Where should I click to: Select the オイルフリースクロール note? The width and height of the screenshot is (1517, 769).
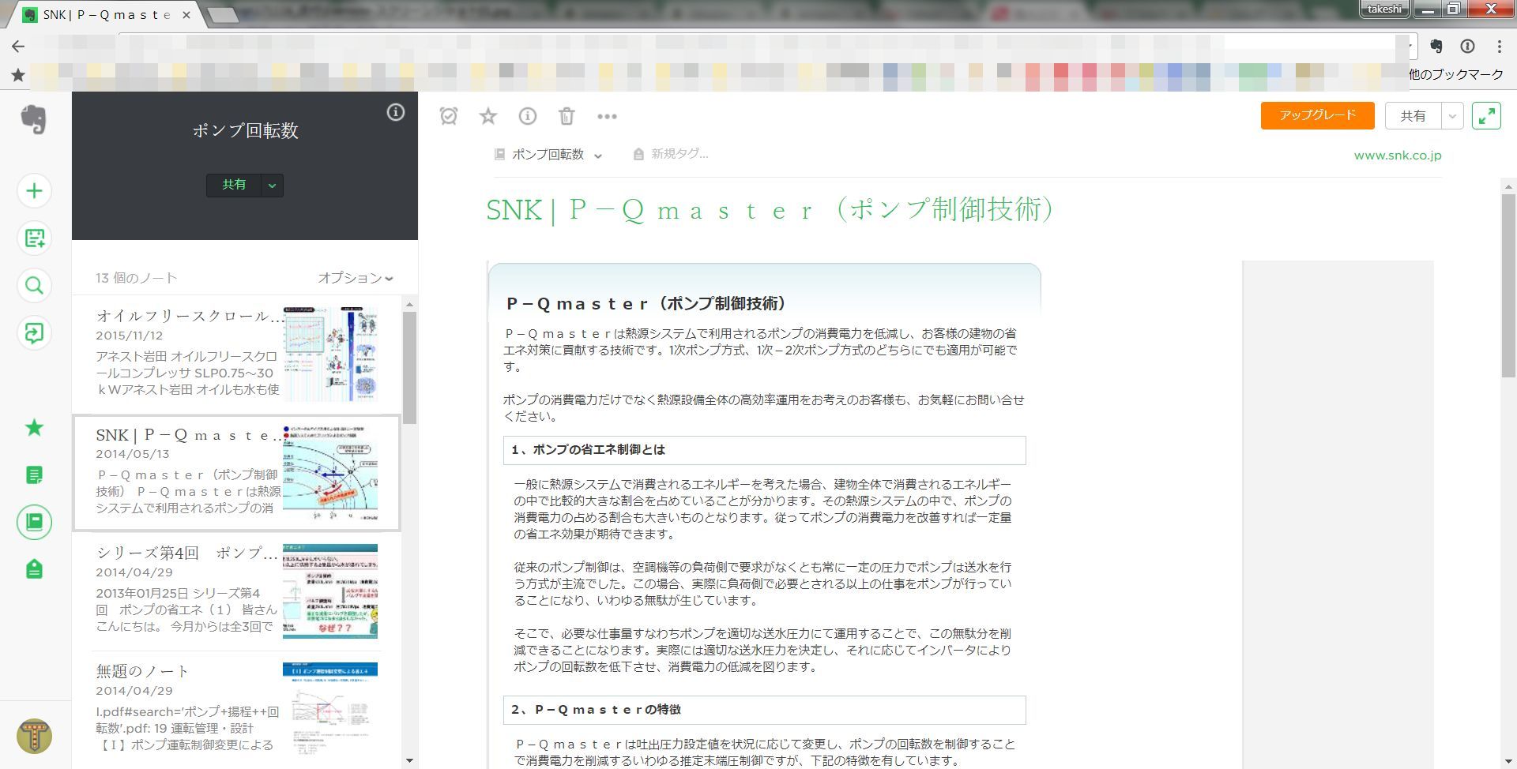click(x=236, y=355)
